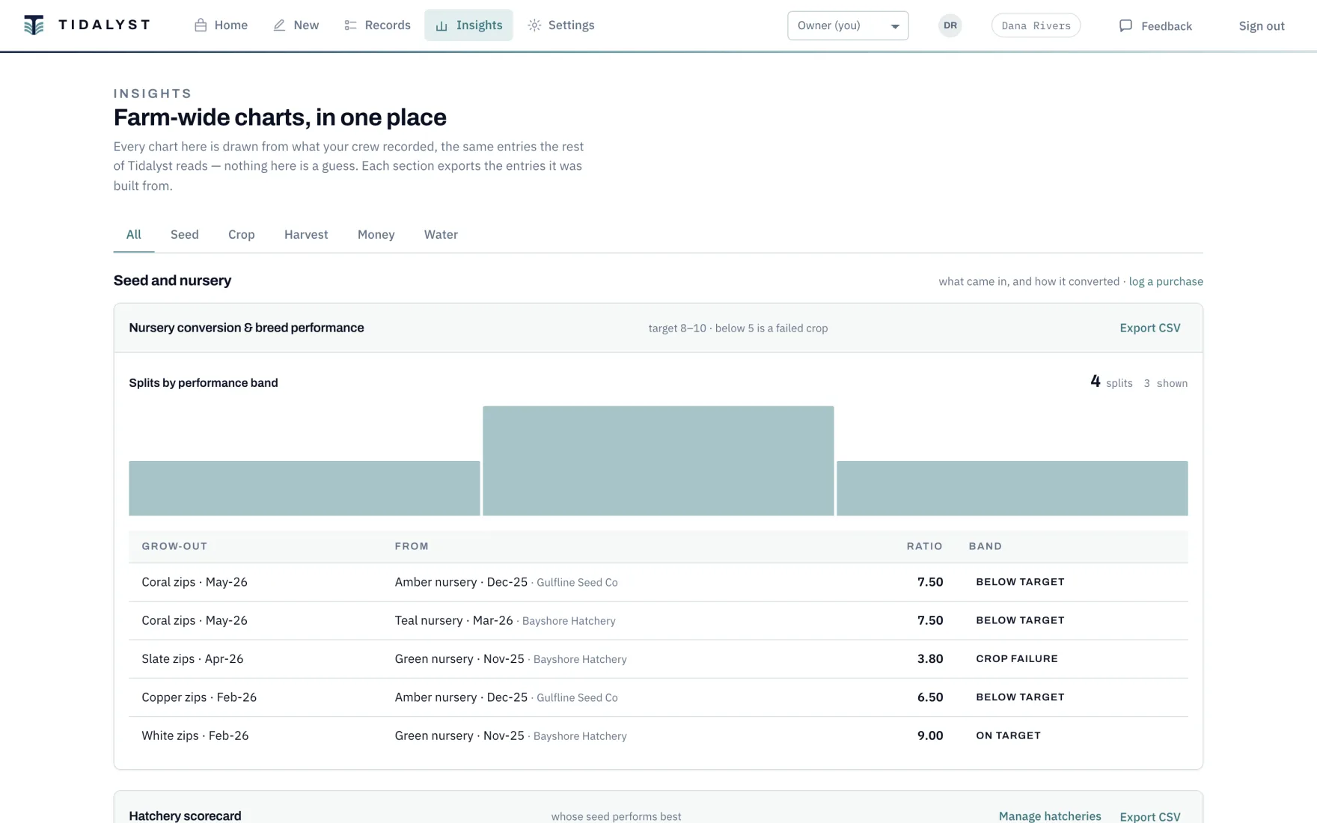Export Hatchery scorecard CSV
Viewport: 1317px width, 823px height.
[x=1150, y=817]
